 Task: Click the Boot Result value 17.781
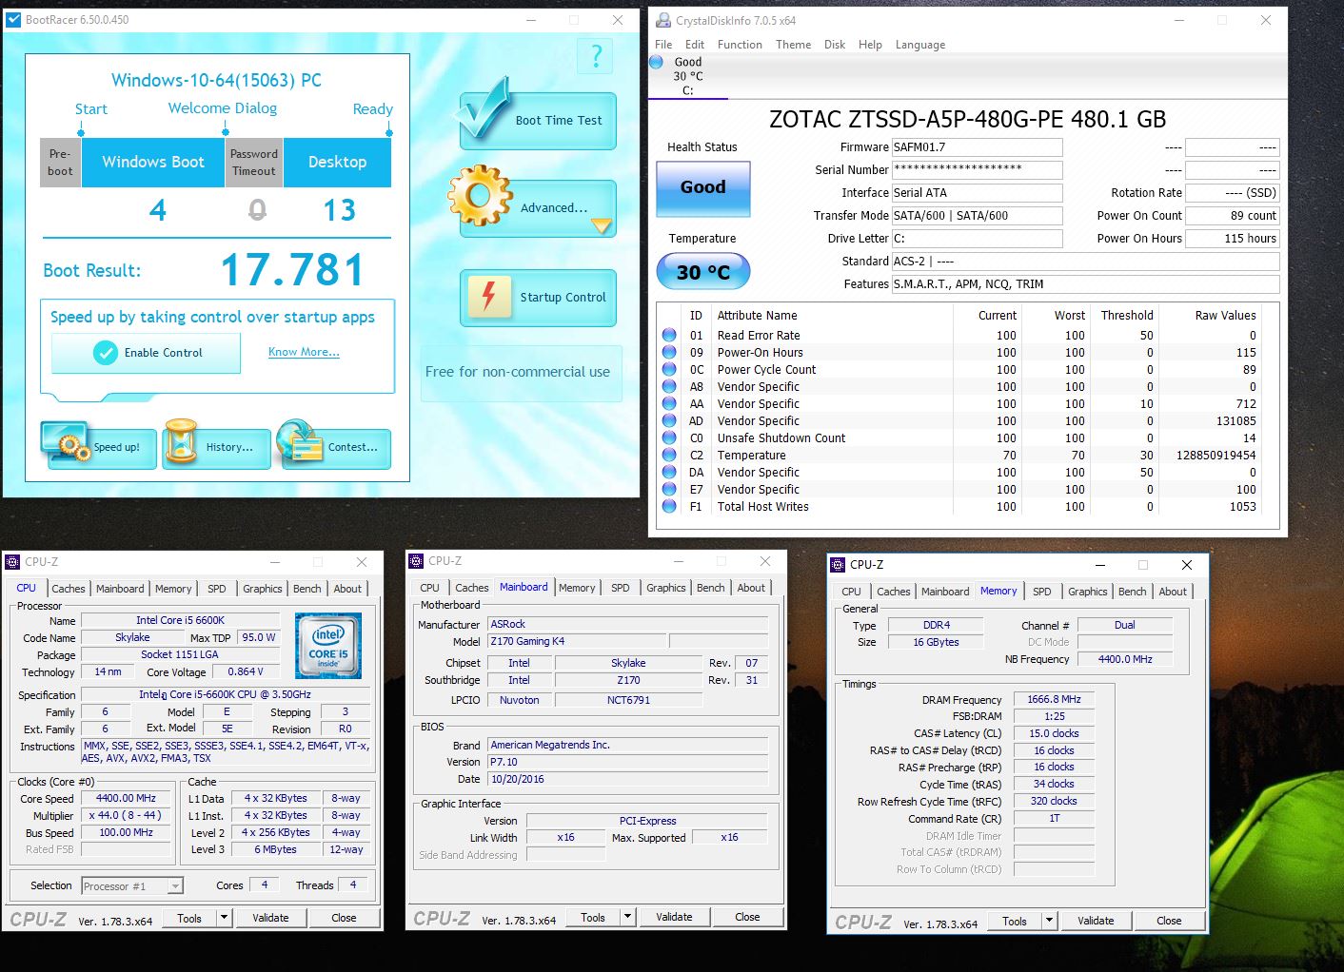point(293,270)
